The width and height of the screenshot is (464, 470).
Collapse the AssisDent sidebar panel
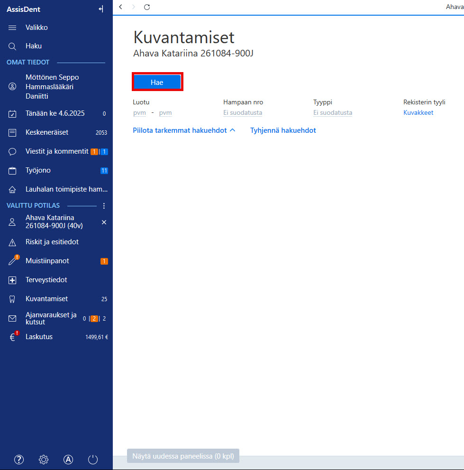(101, 9)
